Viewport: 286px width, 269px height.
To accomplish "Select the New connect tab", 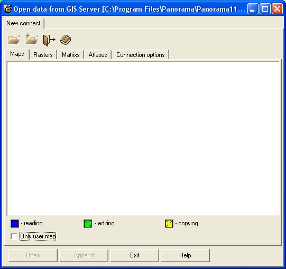I will (23, 23).
